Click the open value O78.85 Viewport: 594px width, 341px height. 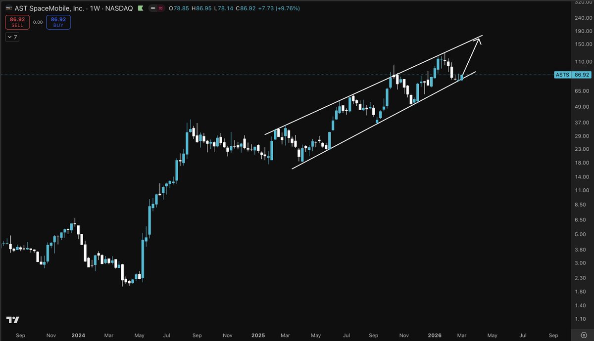(x=179, y=9)
